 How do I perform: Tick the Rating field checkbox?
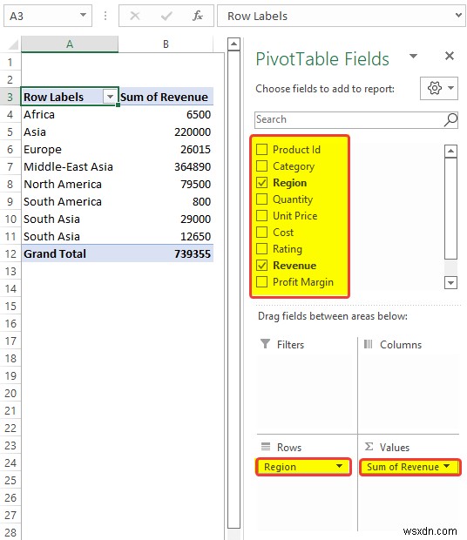coord(261,248)
